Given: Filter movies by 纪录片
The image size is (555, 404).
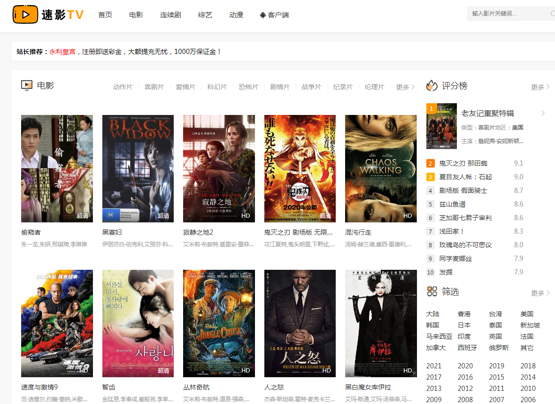Looking at the screenshot, I should 343,87.
